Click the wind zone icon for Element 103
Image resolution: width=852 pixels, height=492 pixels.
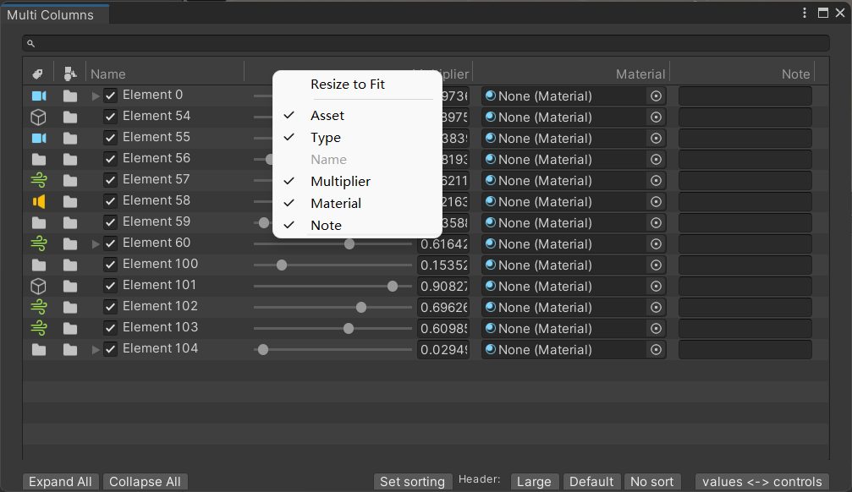pos(39,329)
